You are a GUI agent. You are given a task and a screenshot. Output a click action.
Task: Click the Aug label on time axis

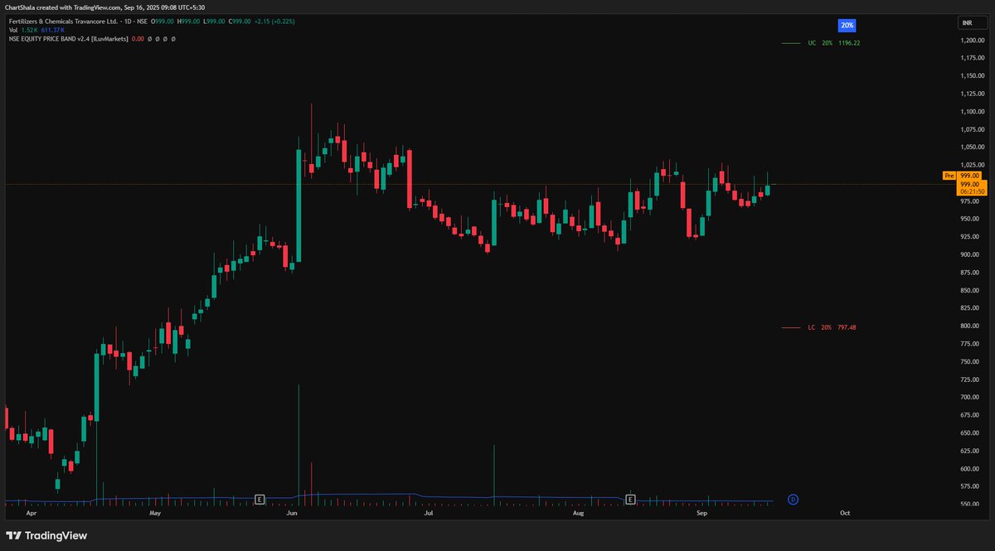(578, 514)
